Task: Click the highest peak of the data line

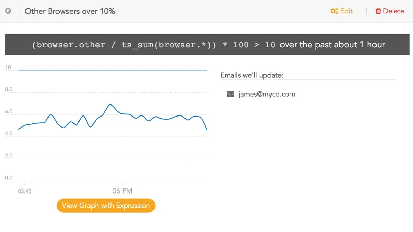Action: (110, 104)
